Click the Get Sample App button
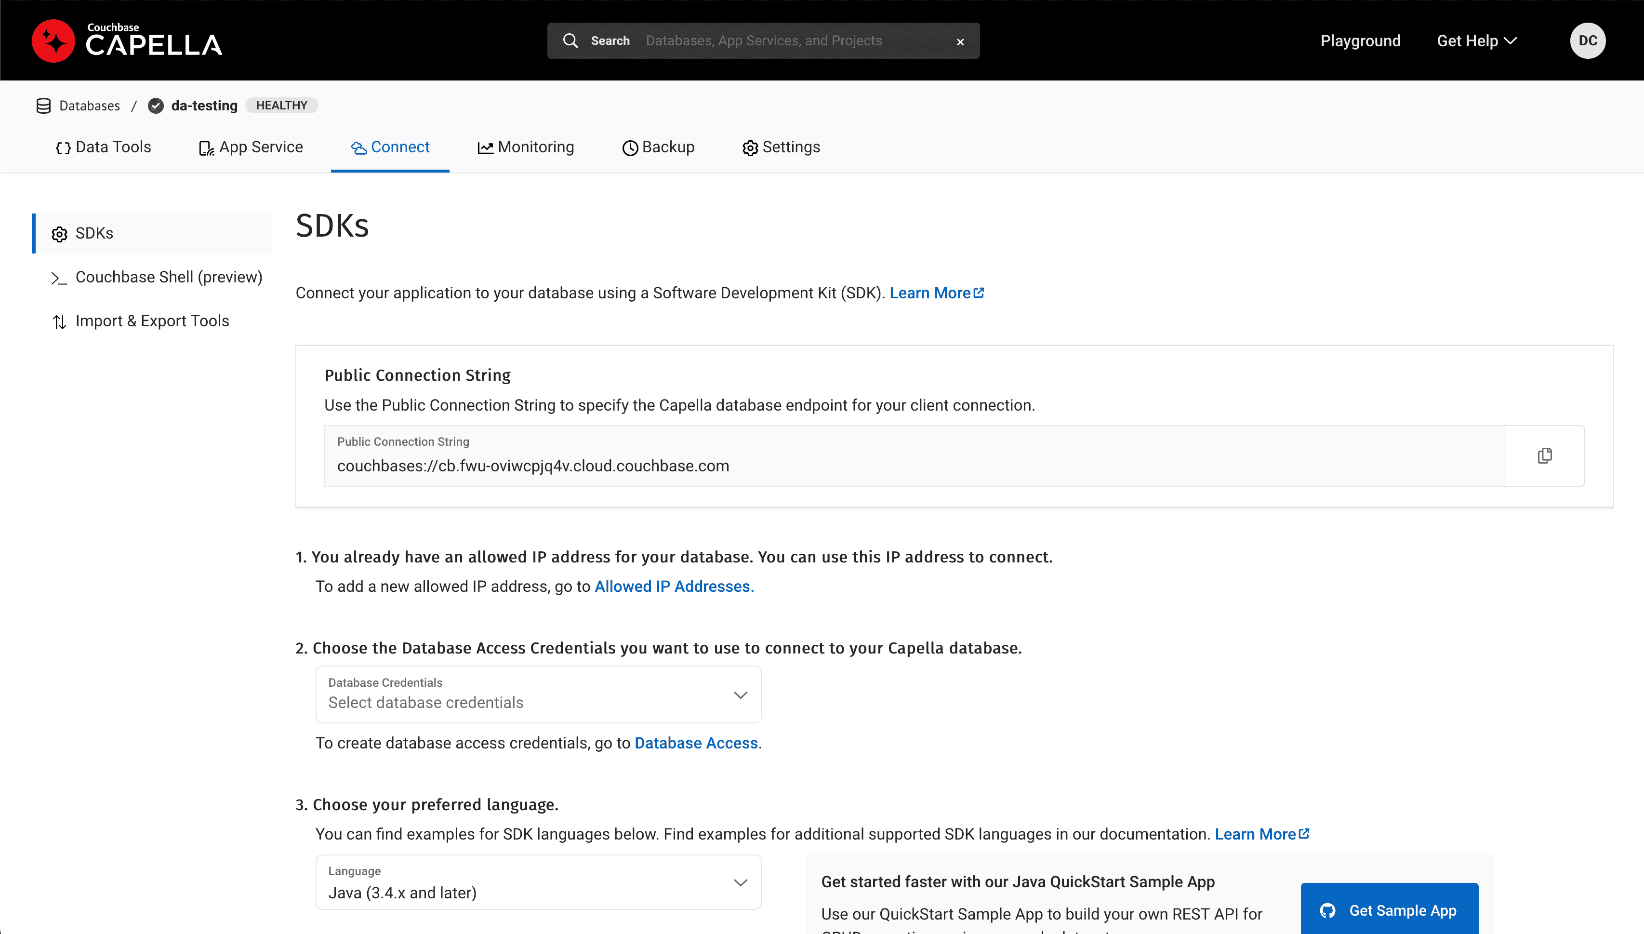Screen dimensions: 1644x934 click(1390, 909)
